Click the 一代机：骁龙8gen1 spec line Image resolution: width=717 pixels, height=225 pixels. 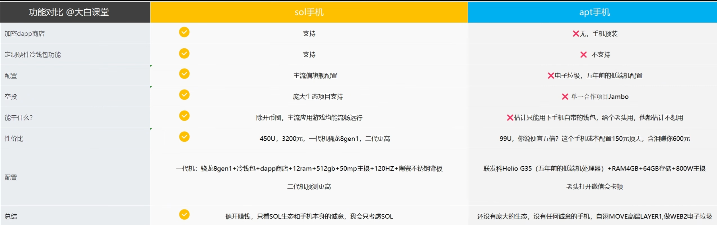pyautogui.click(x=309, y=169)
